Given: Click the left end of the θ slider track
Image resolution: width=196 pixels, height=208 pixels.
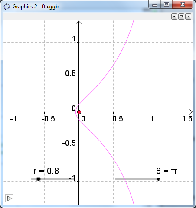Looking at the screenshot, I should coord(116,179).
